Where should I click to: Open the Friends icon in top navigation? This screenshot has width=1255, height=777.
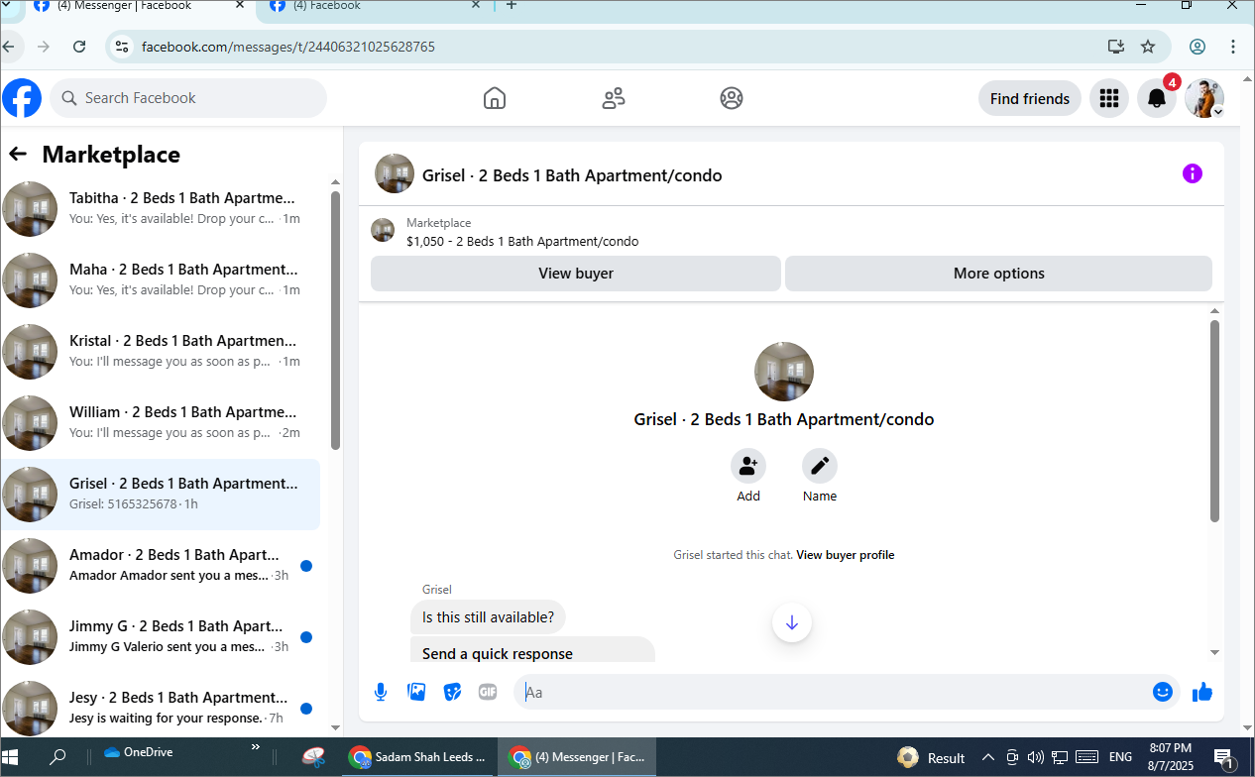coord(614,98)
